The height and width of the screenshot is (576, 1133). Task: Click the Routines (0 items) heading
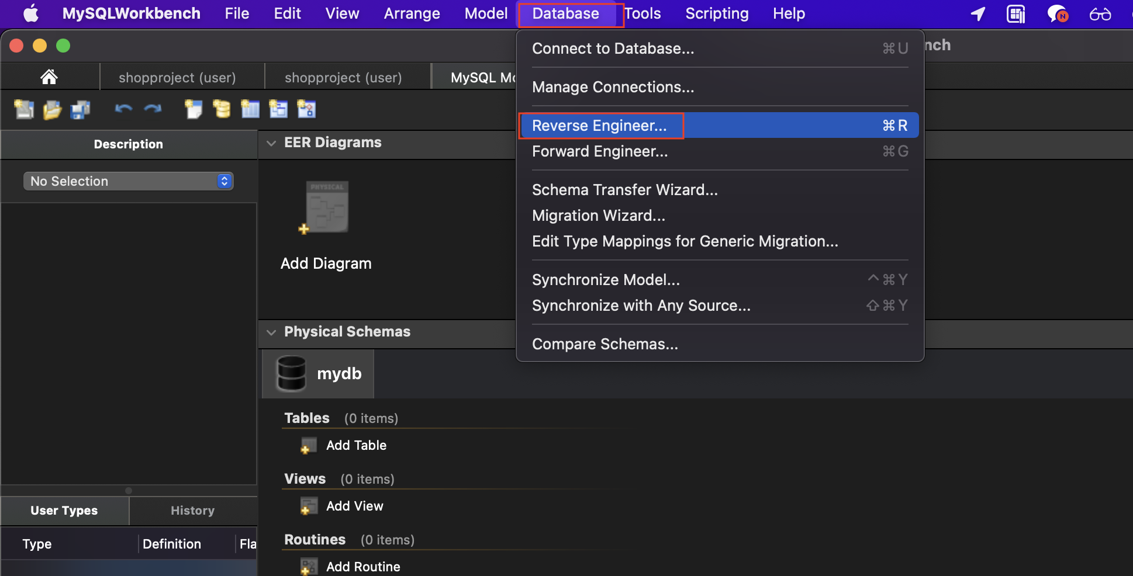(349, 540)
